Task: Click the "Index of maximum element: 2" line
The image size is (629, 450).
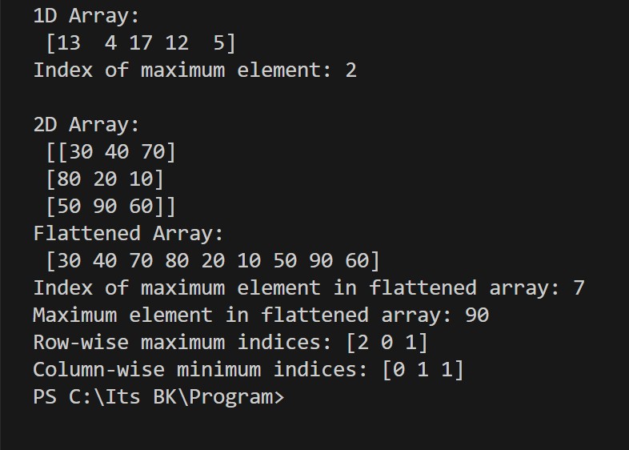Action: click(194, 70)
